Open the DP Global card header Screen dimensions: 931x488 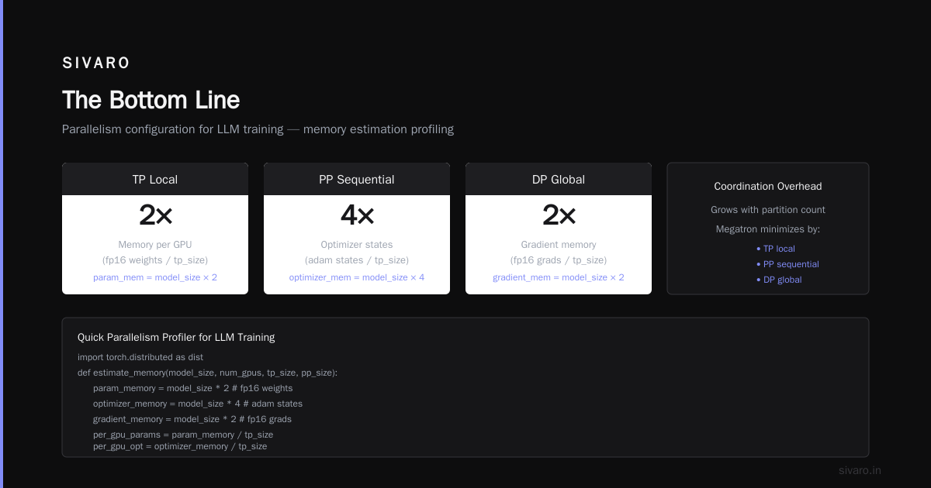[559, 179]
